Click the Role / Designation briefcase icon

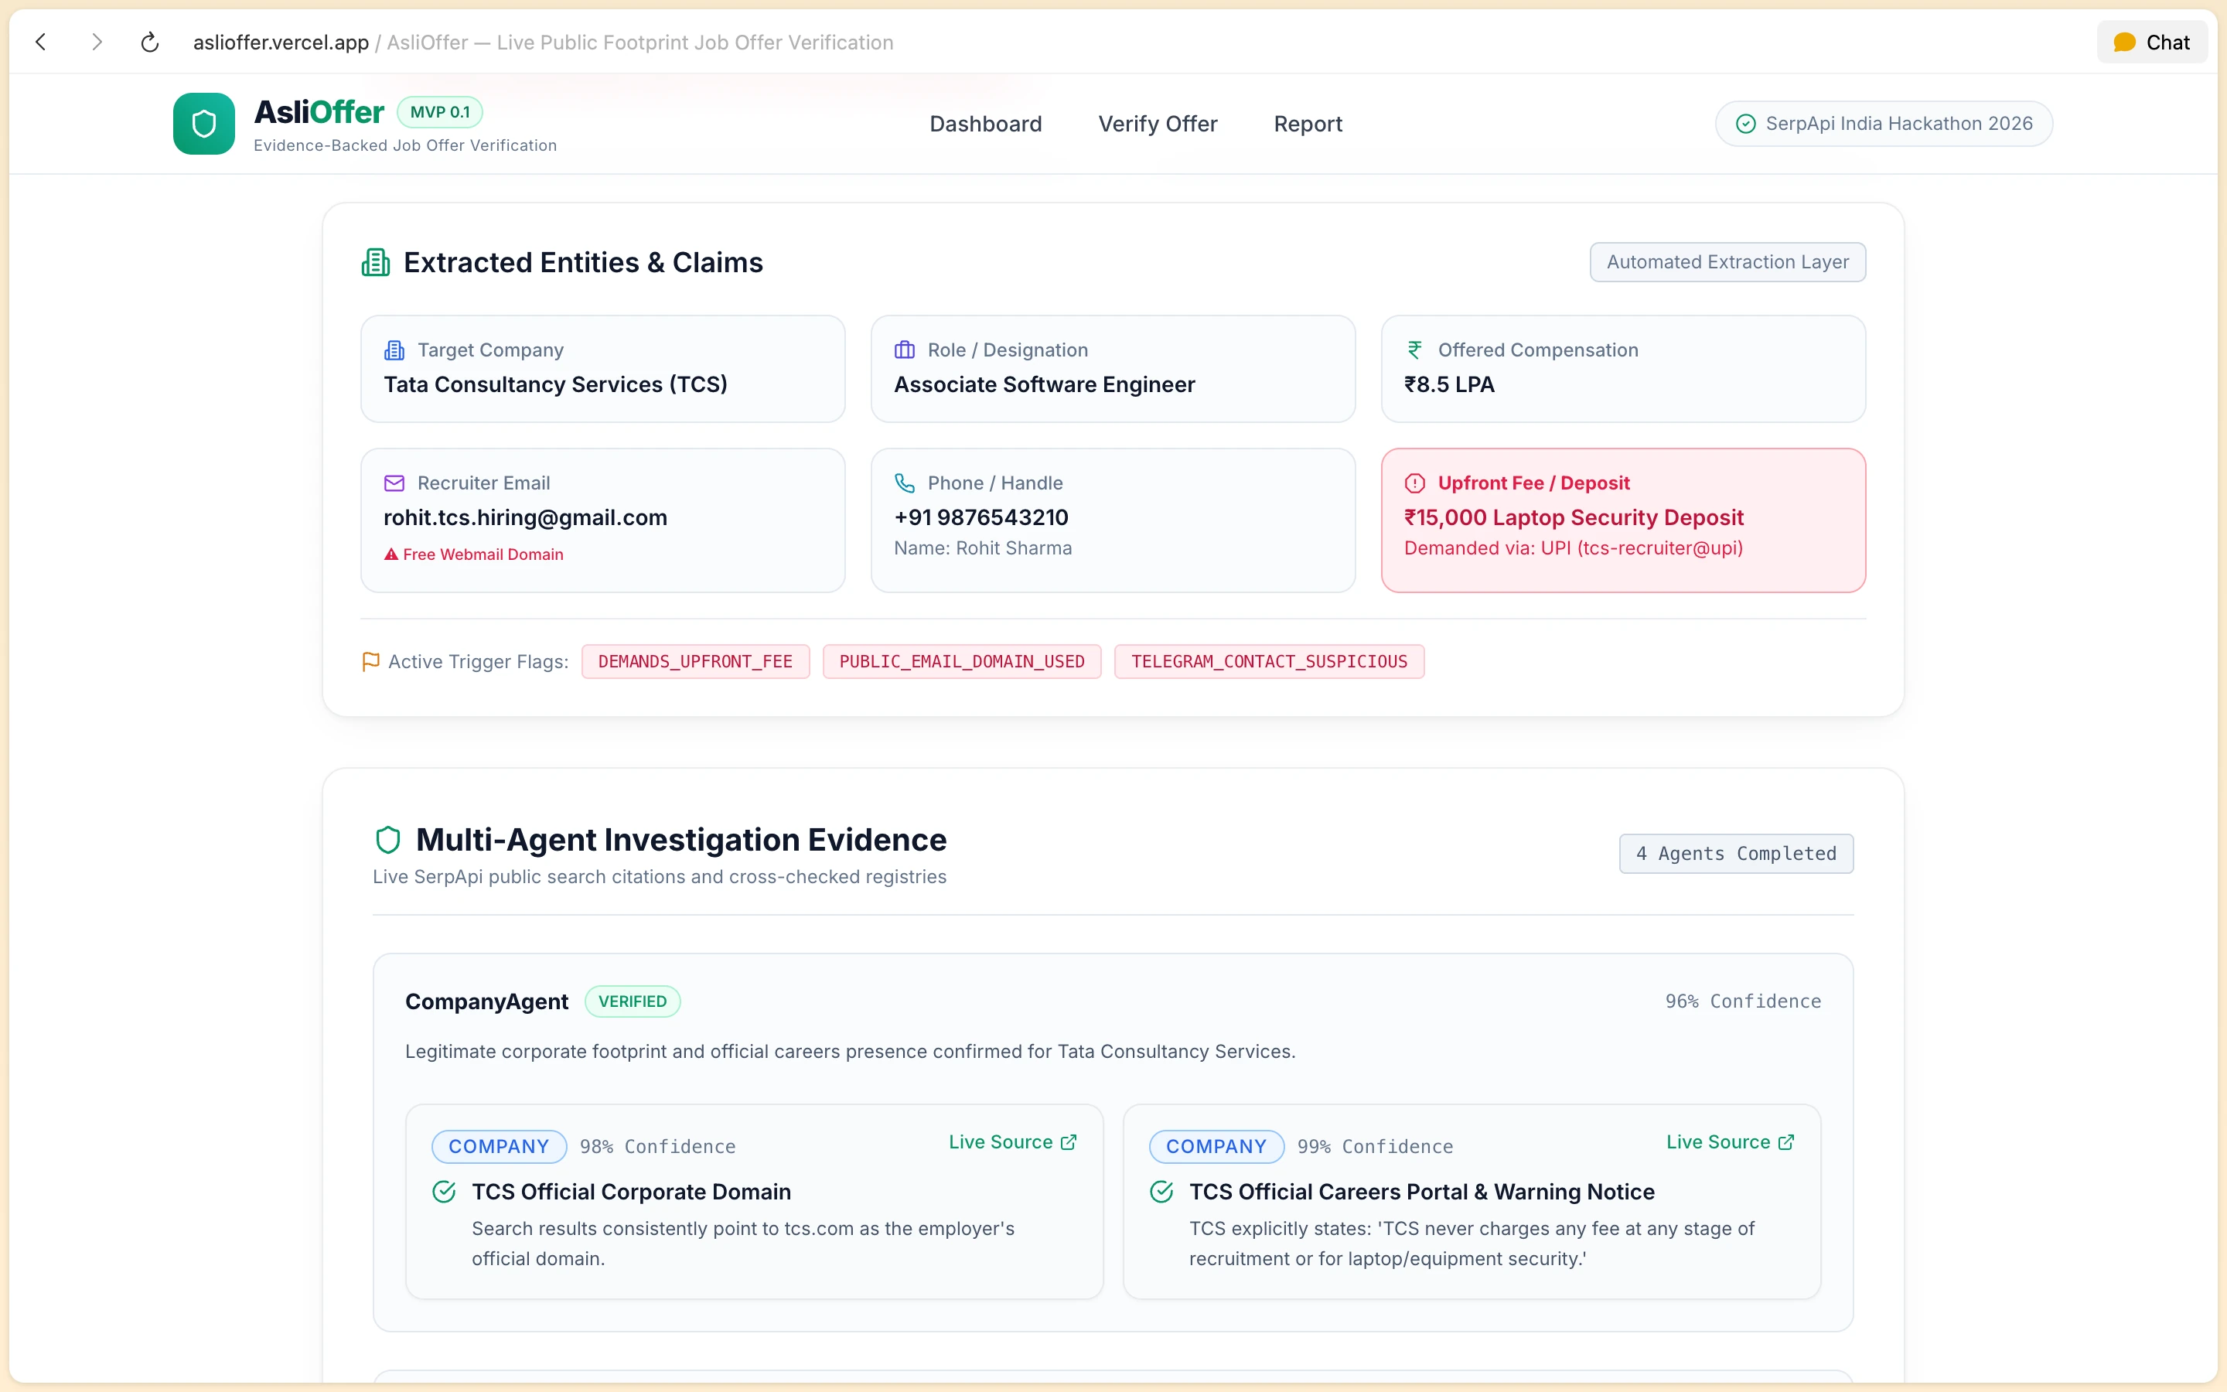pos(905,350)
